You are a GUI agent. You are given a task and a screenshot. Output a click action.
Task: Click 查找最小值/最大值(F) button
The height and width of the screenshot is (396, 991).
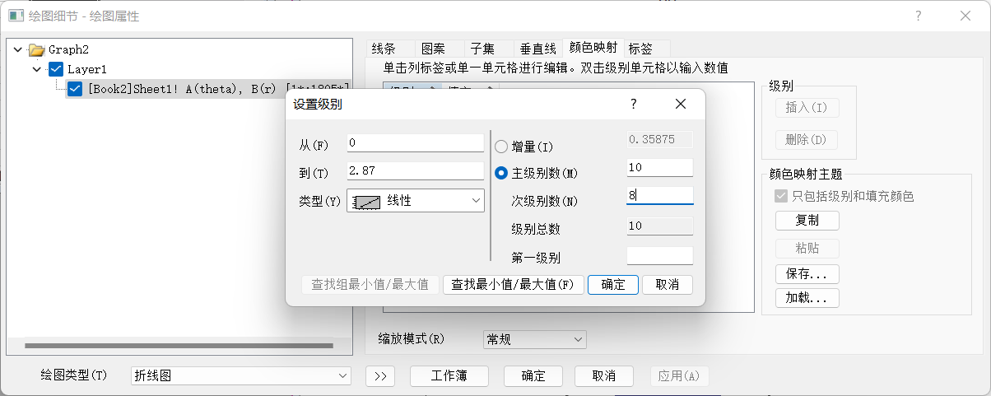point(514,284)
